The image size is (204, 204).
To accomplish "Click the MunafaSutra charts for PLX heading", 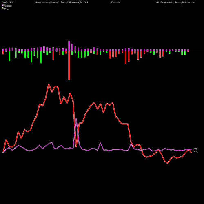I will pos(62,2).
